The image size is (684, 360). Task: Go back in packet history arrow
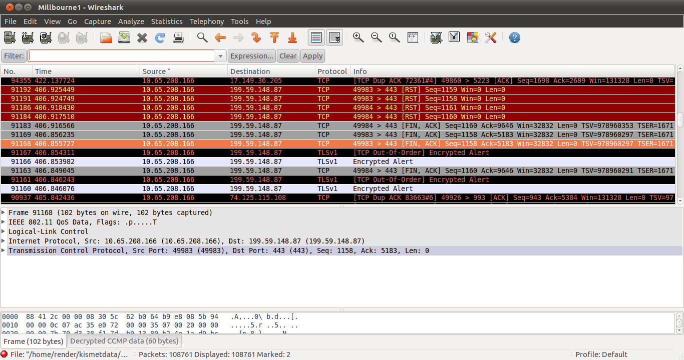pos(220,37)
